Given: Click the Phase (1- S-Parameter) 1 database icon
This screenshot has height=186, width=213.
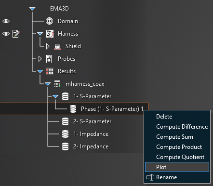Looking at the screenshot, I should pyautogui.click(x=73, y=109).
